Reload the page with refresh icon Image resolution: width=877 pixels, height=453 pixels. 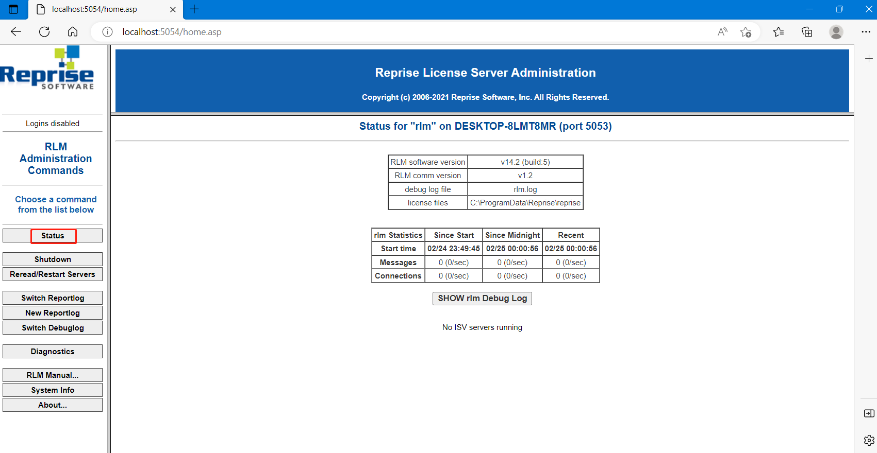(x=44, y=32)
